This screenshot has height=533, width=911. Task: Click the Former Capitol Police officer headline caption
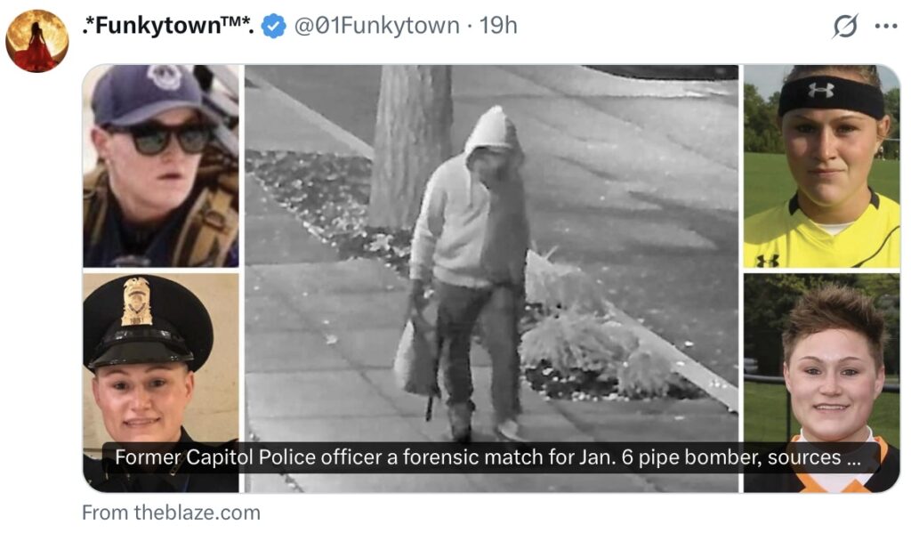[x=488, y=457]
